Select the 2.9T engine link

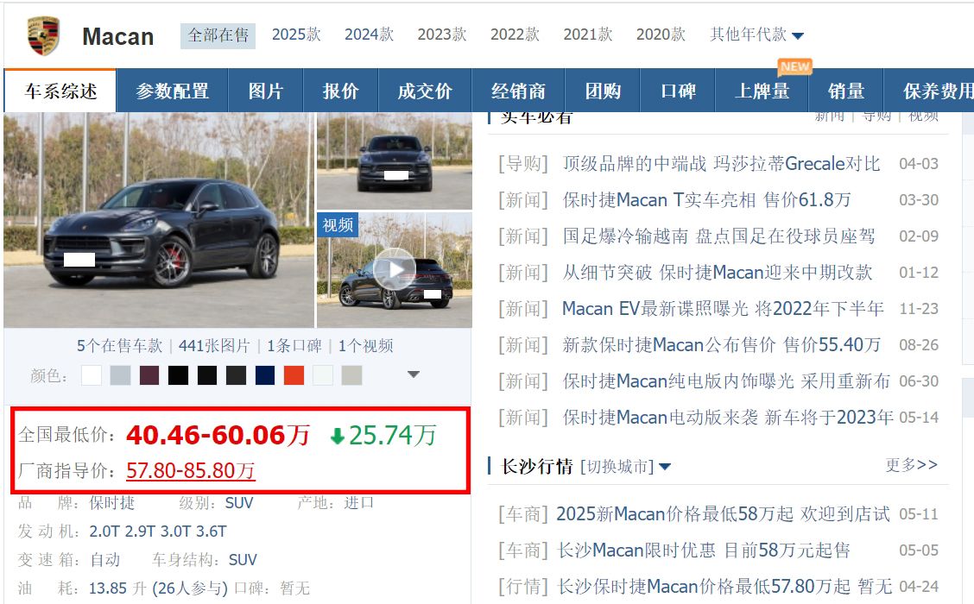click(141, 532)
